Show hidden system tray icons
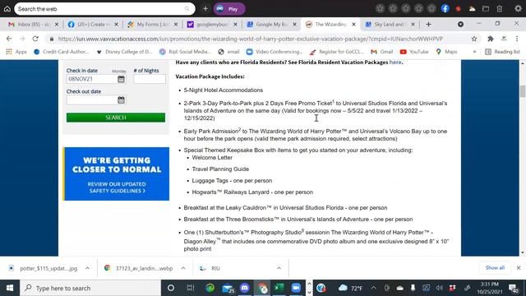This screenshot has height=296, width=526. tap(373, 288)
